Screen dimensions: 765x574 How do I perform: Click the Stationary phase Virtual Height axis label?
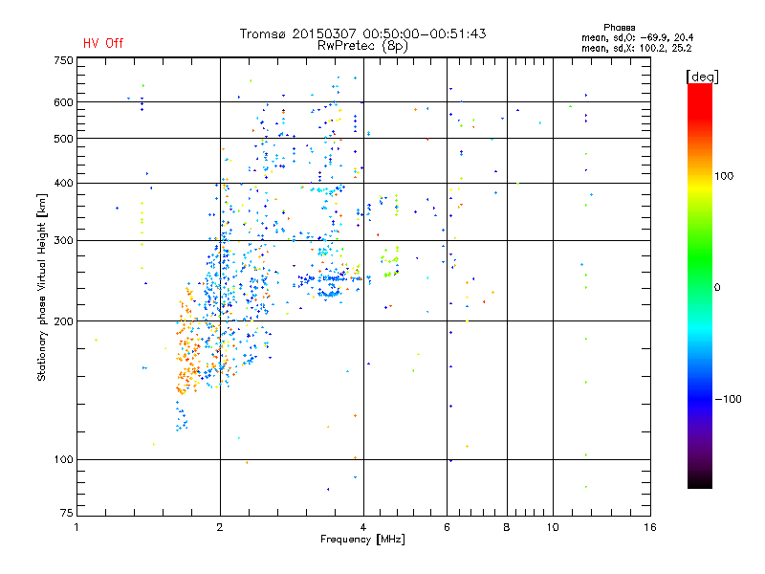tap(42, 287)
